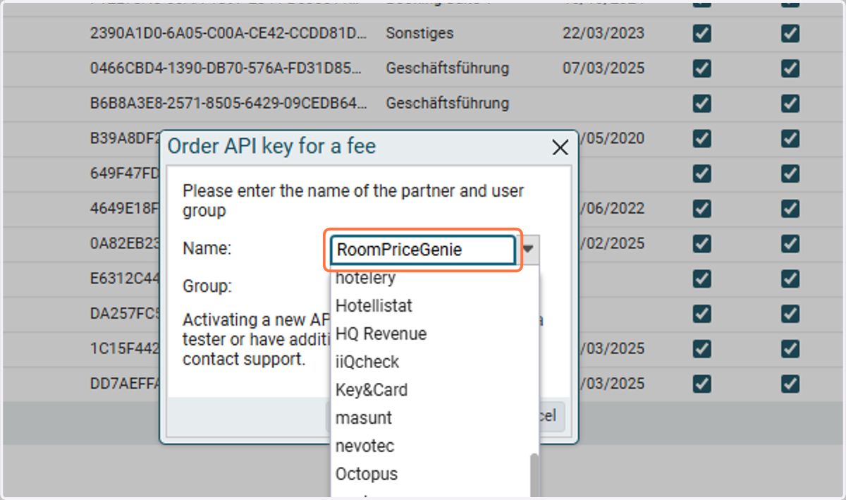Toggle first checkbox in row 649F47FD

click(701, 173)
